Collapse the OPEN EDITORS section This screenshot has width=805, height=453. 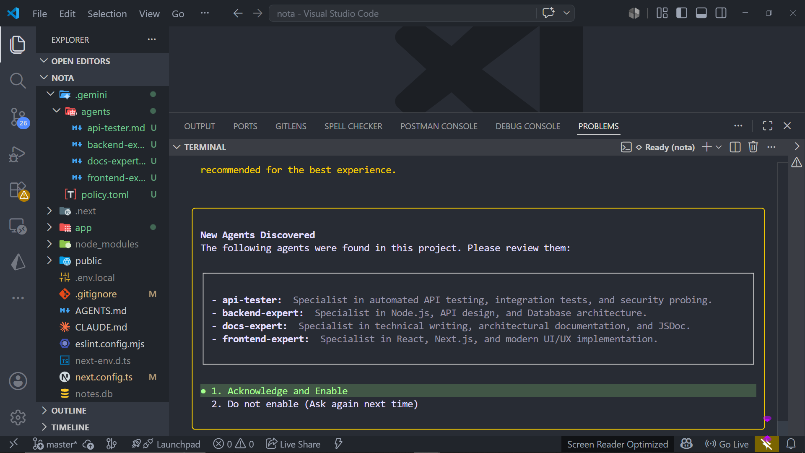[x=102, y=61]
